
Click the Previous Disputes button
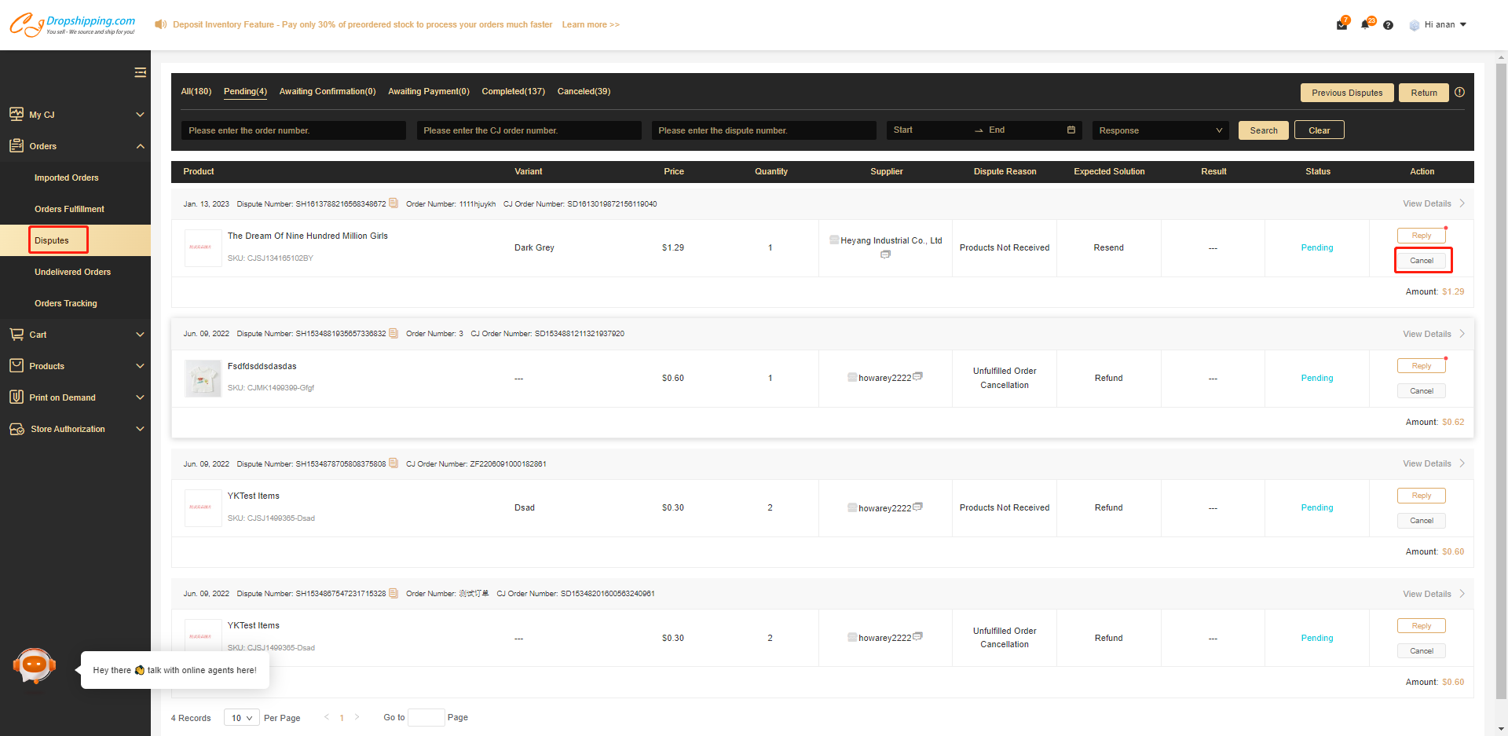(x=1346, y=93)
